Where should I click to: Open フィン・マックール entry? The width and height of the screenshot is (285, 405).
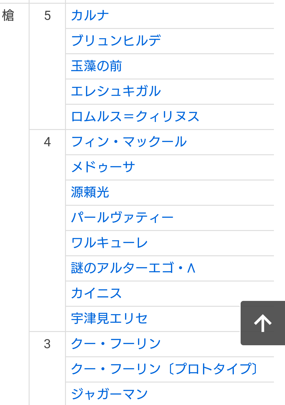tap(129, 142)
